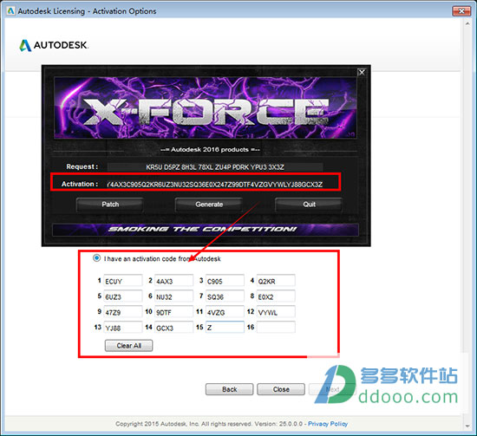The width and height of the screenshot is (477, 436).
Task: Click the scrollbar up arrow
Action: tap(467, 23)
